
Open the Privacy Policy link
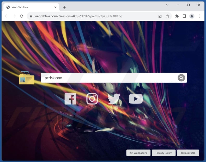click(x=163, y=153)
